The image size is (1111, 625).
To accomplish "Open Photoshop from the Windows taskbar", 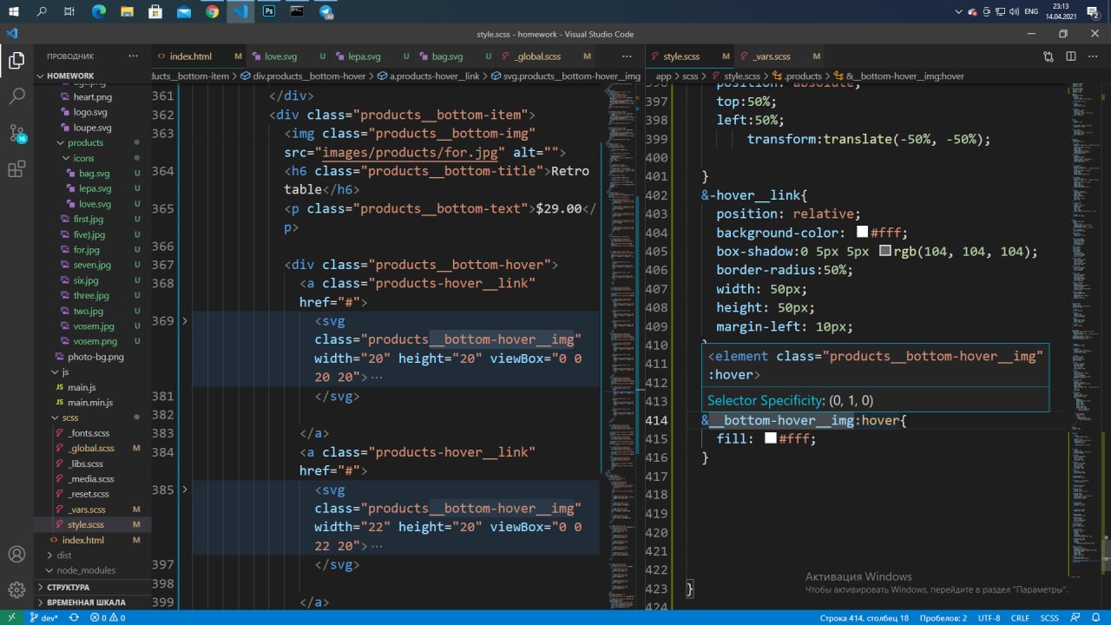I will tap(268, 11).
